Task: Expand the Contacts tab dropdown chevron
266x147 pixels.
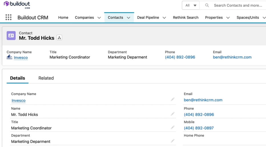Action: coord(128,18)
